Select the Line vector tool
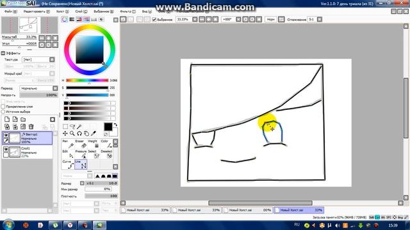Screen dimensions: 410x230 click(81, 164)
